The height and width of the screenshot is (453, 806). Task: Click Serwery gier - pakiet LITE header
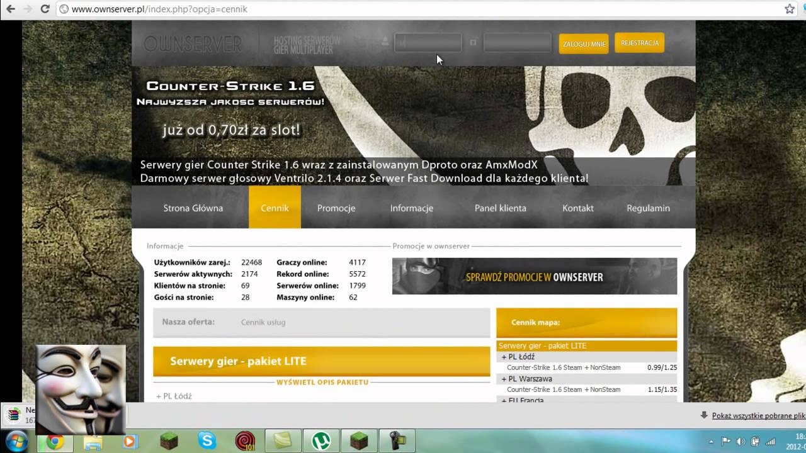(x=322, y=361)
